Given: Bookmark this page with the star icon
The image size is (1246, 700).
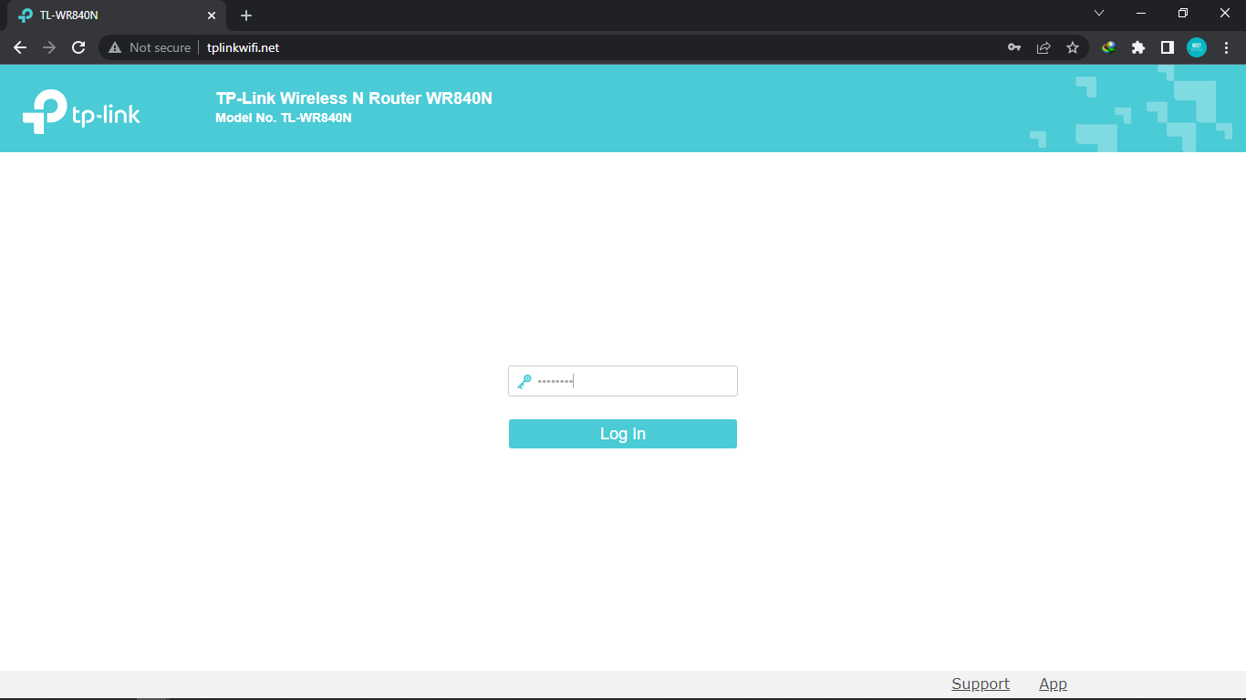Looking at the screenshot, I should click(1073, 47).
